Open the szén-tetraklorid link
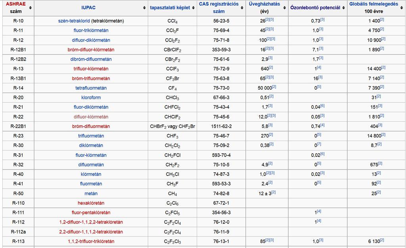406x248 pixels. (x=74, y=21)
